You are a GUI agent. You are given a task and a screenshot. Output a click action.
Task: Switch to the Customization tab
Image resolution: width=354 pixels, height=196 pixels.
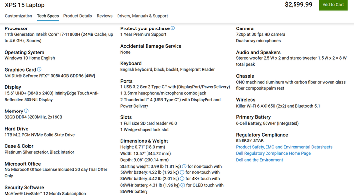pyautogui.click(x=19, y=16)
